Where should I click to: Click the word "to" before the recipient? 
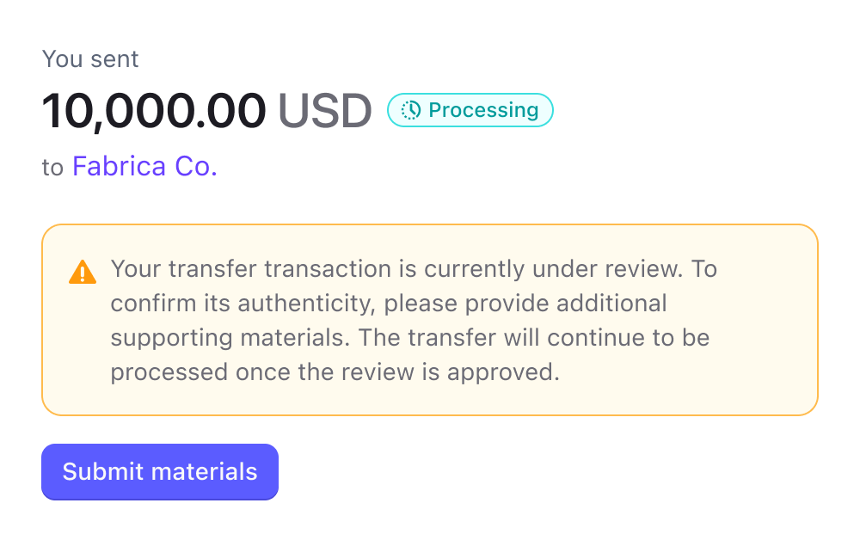pyautogui.click(x=52, y=167)
